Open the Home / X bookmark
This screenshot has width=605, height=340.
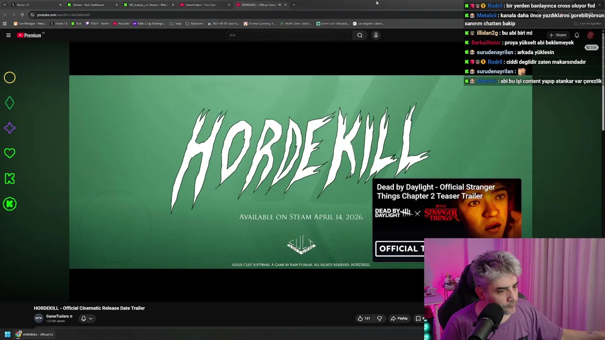pos(59,24)
